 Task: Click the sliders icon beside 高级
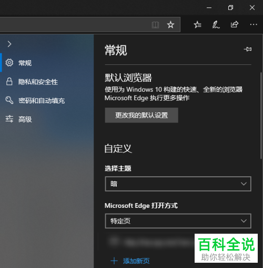tap(9, 119)
